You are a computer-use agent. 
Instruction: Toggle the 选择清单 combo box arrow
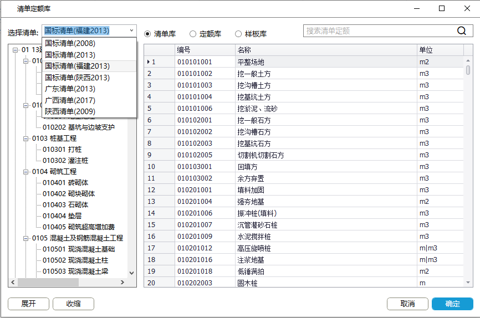tap(131, 30)
